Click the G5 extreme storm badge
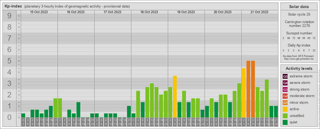The image size is (320, 129). point(285,76)
